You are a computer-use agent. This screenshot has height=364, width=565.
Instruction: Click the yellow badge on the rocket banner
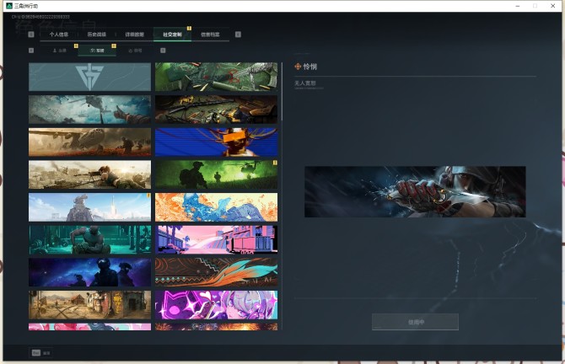(148, 195)
